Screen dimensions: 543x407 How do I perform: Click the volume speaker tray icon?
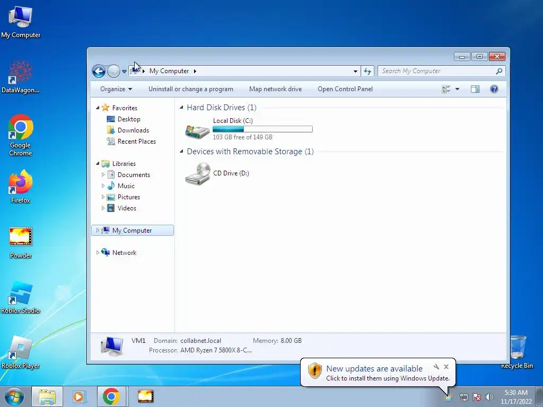(x=489, y=397)
